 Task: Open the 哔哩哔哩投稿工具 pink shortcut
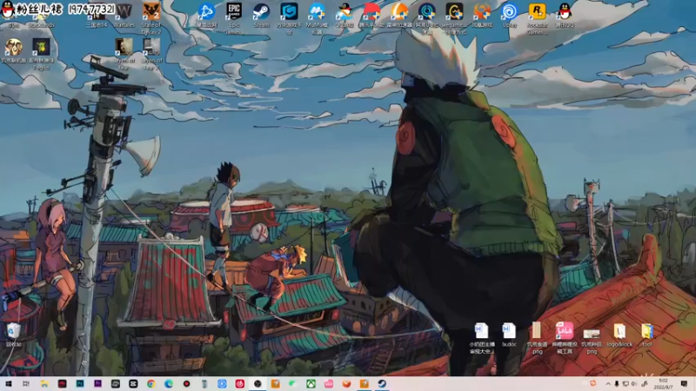pyautogui.click(x=564, y=338)
